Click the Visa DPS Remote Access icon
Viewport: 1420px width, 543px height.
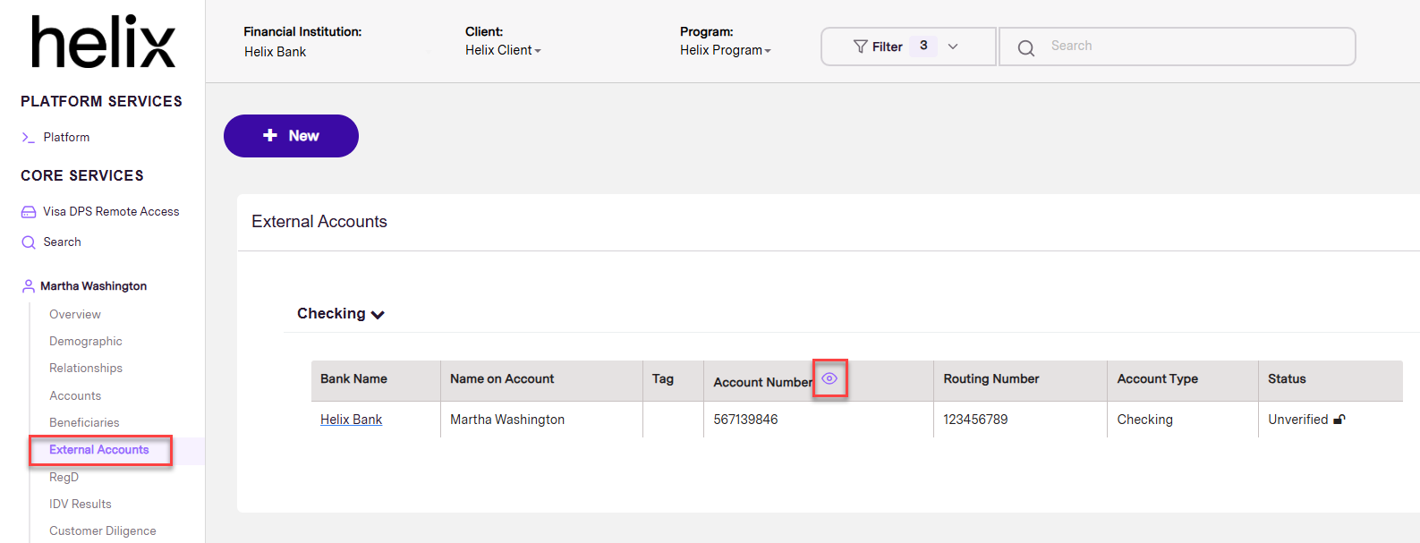point(29,212)
